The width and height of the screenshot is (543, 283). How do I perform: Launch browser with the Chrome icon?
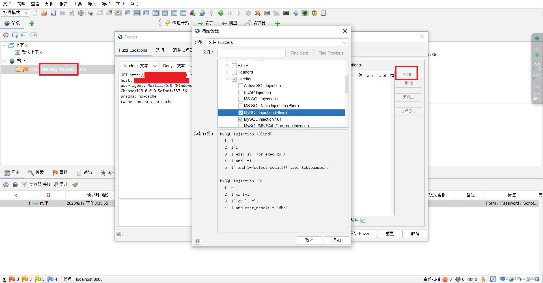click(314, 13)
